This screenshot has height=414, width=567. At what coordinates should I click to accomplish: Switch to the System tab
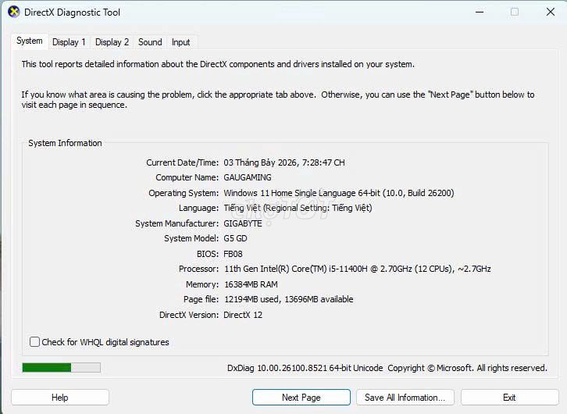[30, 41]
